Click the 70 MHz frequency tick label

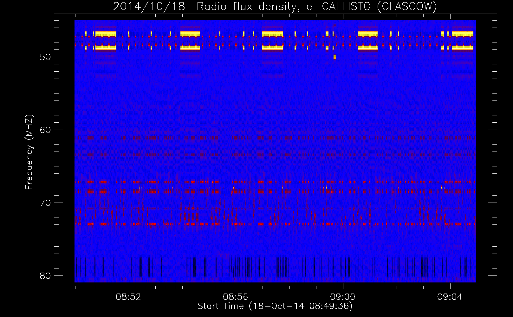click(45, 203)
